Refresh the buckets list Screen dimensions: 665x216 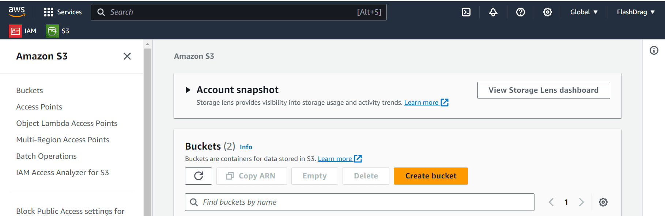pyautogui.click(x=199, y=176)
